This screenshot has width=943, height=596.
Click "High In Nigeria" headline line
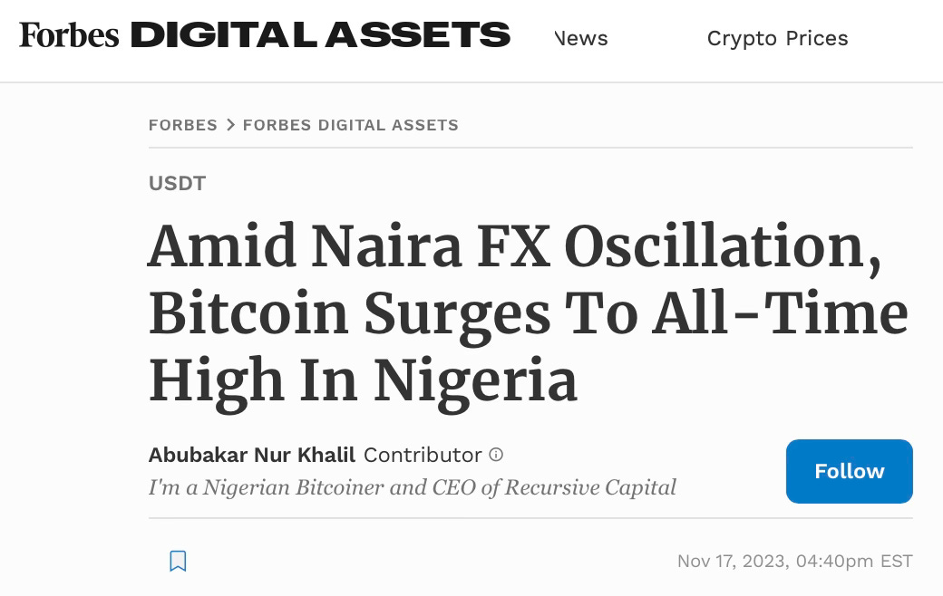pos(363,380)
